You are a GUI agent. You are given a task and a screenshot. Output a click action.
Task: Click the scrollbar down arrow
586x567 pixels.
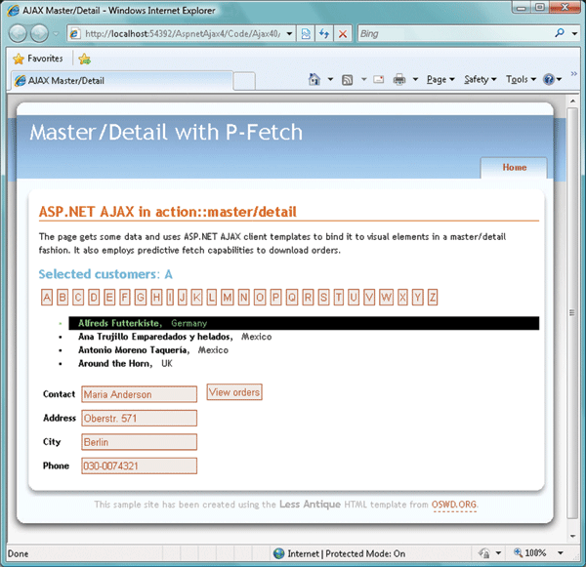pyautogui.click(x=572, y=536)
